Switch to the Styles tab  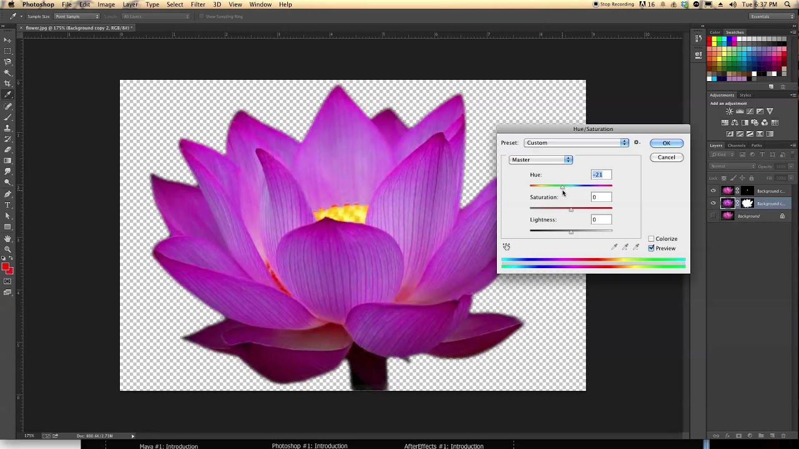745,95
